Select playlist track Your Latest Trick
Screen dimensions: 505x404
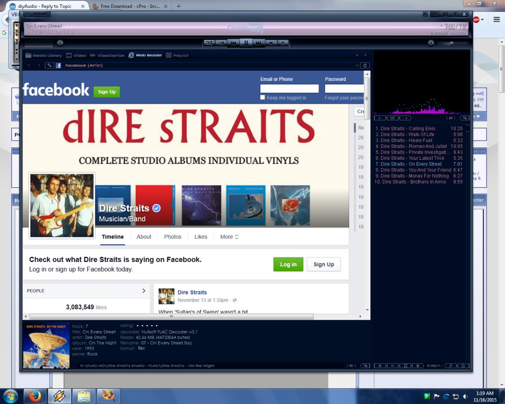419,158
